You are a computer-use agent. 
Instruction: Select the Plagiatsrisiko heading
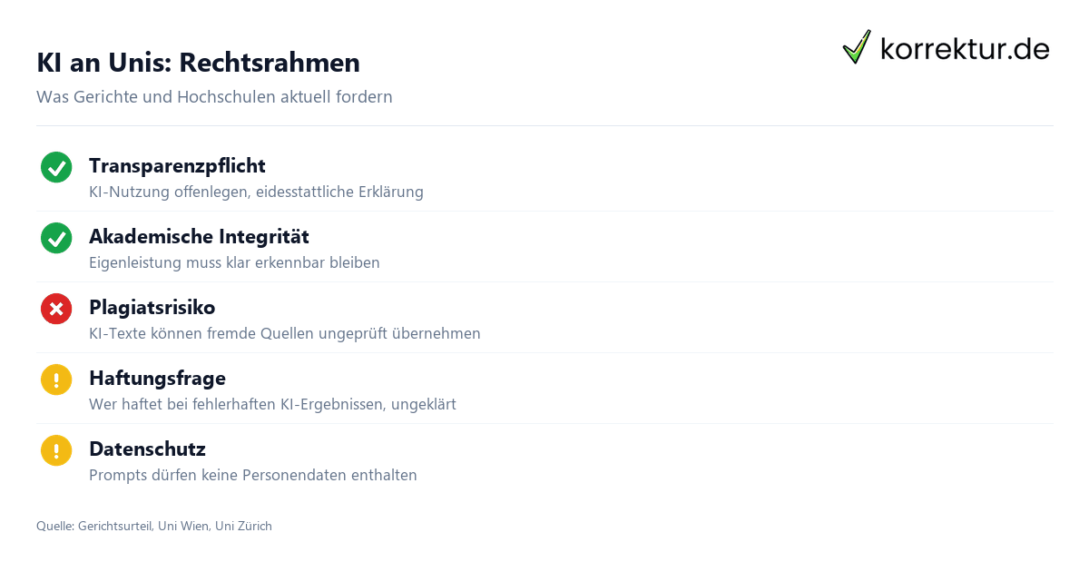pyautogui.click(x=152, y=308)
